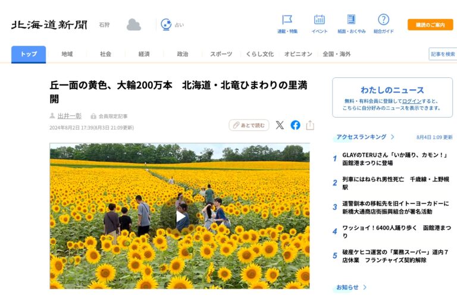Image resolution: width=457 pixels, height=299 pixels.
Task: Open the イベント calendar icon
Action: point(320,20)
